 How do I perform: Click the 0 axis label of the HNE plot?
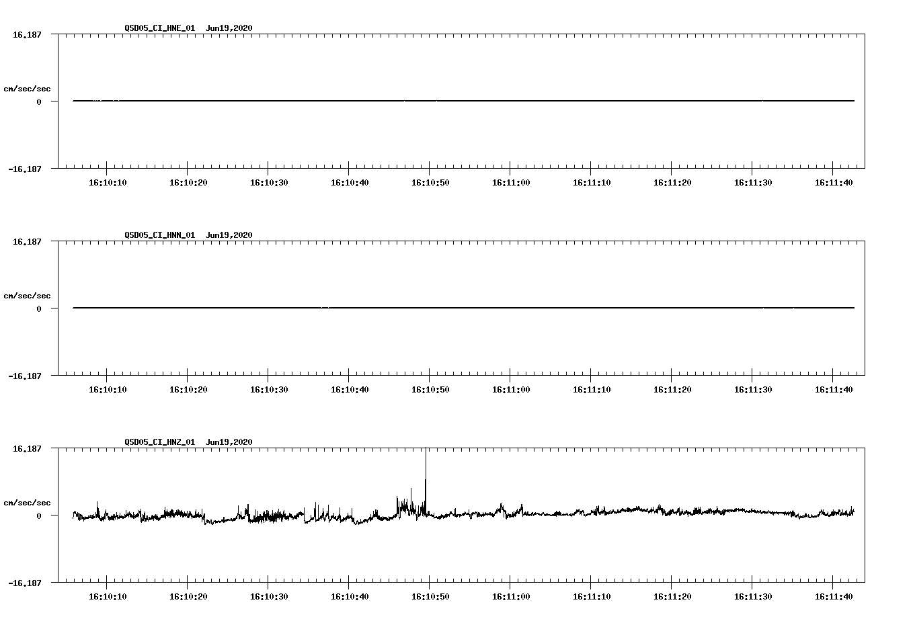coord(39,102)
